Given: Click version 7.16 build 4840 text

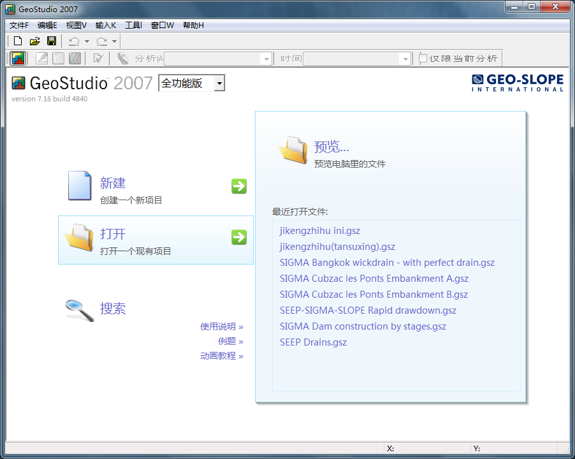Looking at the screenshot, I should [x=49, y=99].
